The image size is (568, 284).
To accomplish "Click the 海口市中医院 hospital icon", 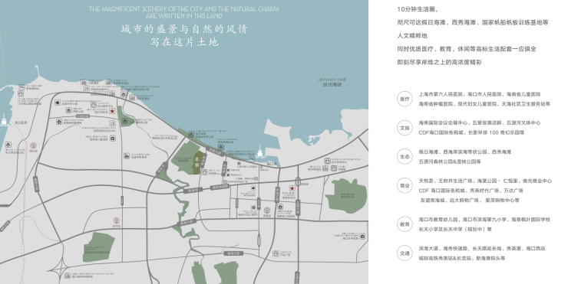I will 362,237.
